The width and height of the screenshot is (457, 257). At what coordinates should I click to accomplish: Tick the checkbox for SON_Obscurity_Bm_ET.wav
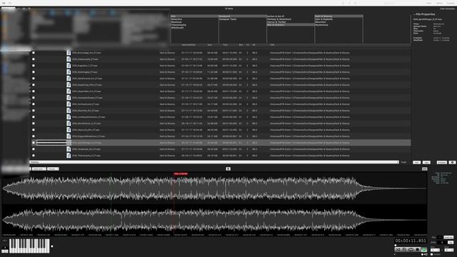pos(34,130)
